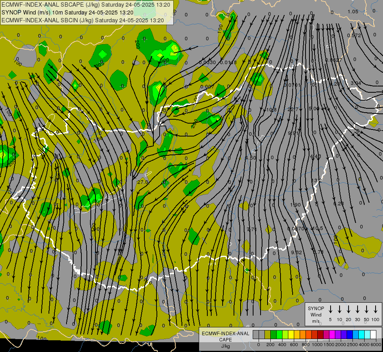Click the 9.32 value on the map
383x352 pixels.
[297, 252]
